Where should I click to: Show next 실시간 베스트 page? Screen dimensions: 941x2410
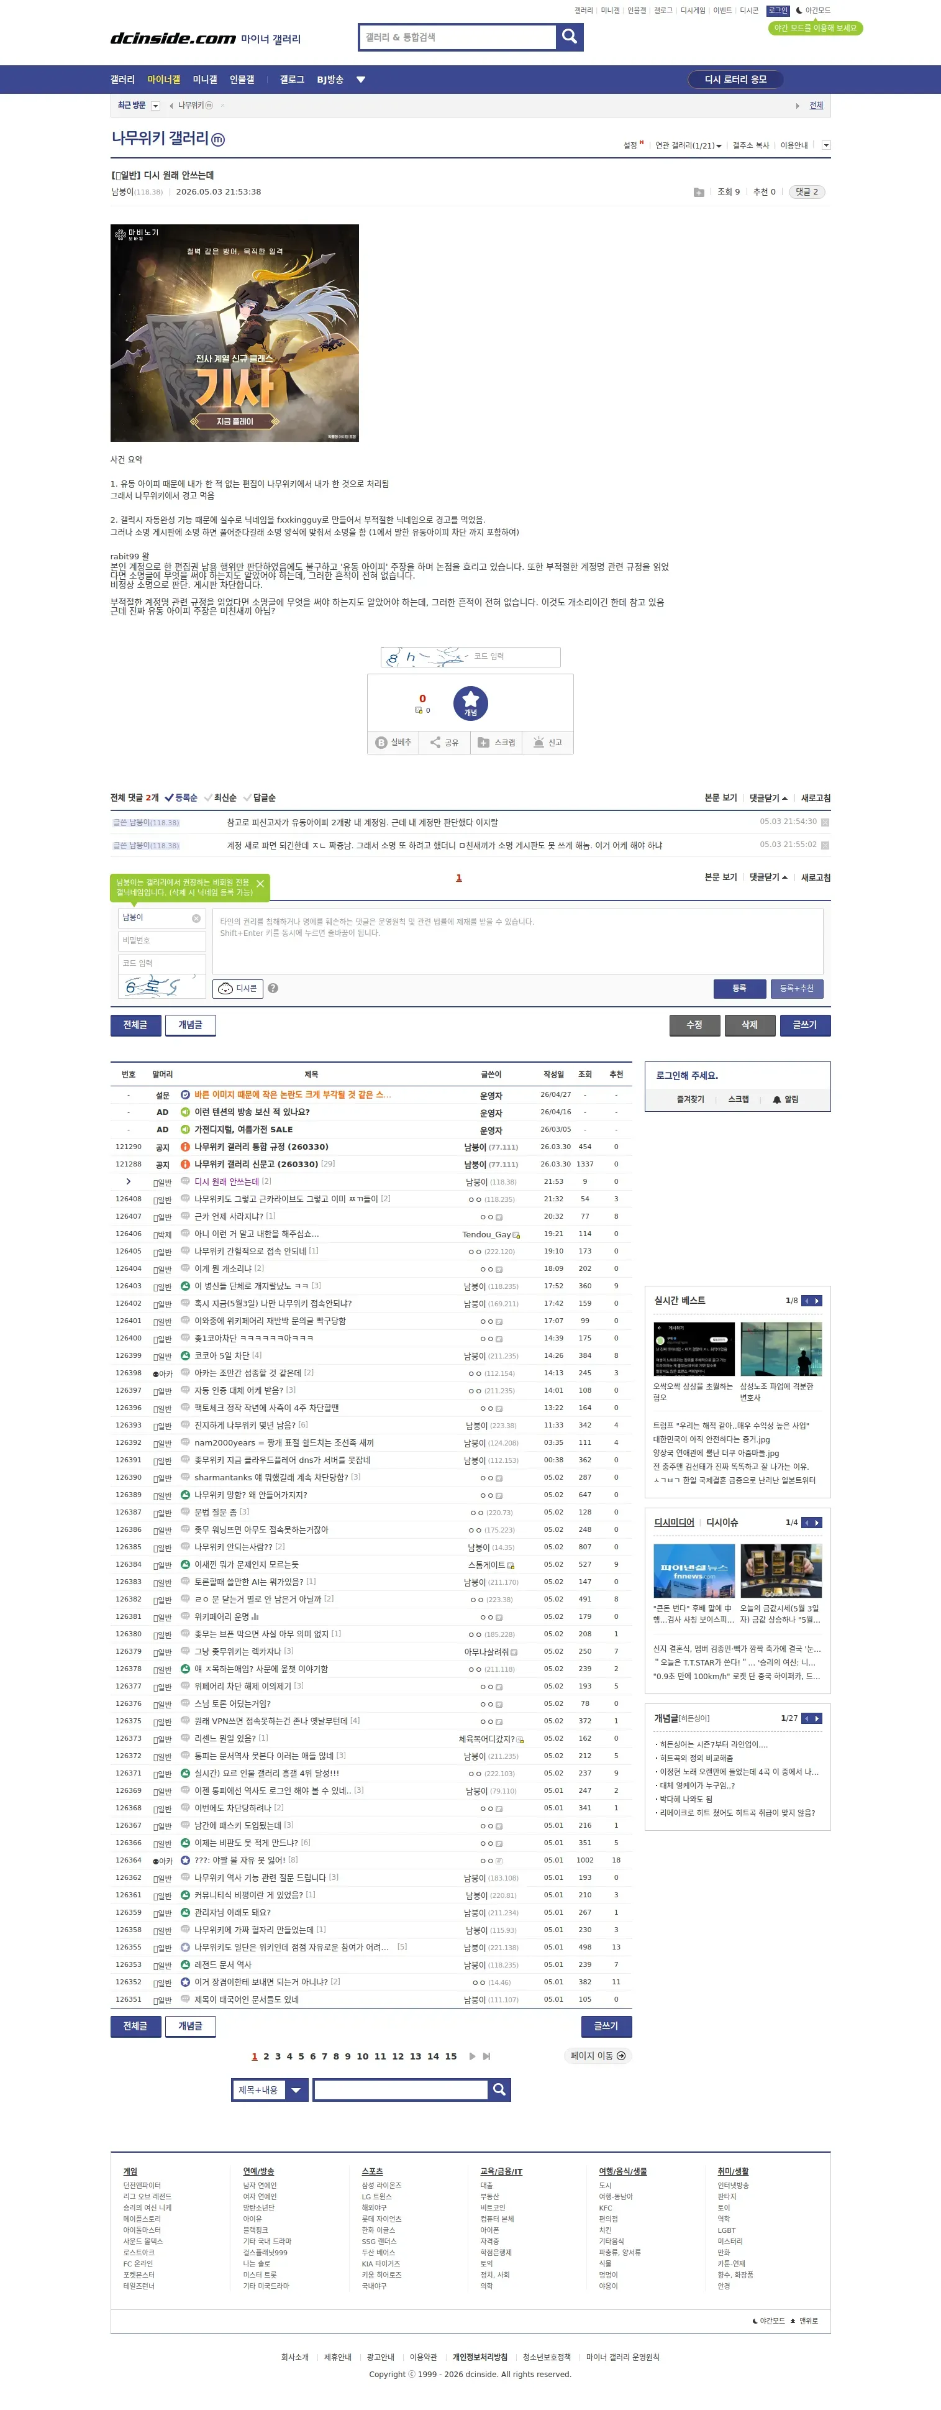pyautogui.click(x=817, y=1301)
